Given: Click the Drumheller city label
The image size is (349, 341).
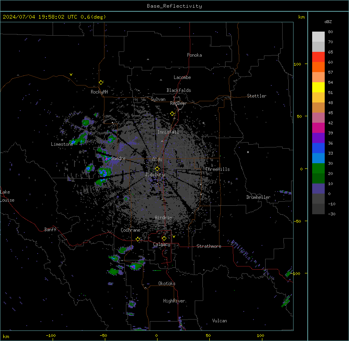Looking at the screenshot, I should (258, 197).
